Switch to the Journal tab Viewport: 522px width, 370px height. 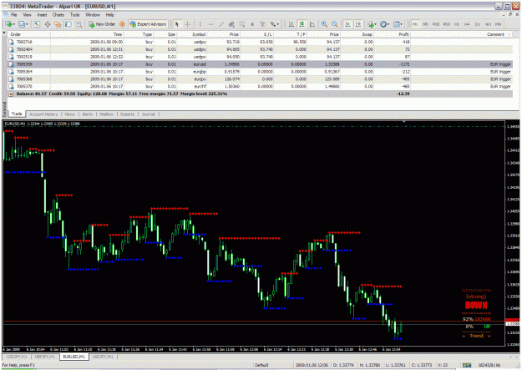148,114
